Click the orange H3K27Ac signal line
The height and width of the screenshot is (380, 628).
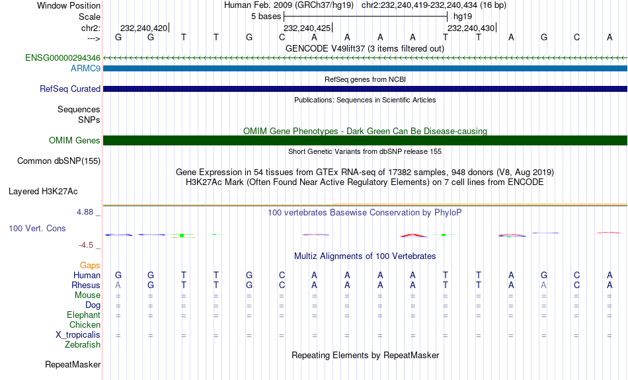point(365,205)
